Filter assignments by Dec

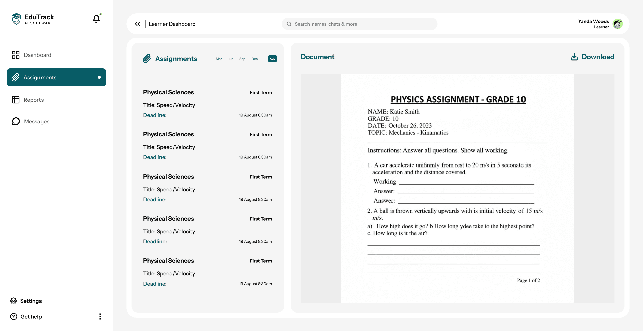(x=254, y=59)
